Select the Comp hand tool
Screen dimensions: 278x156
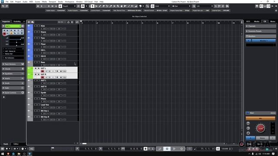[x=122, y=6]
